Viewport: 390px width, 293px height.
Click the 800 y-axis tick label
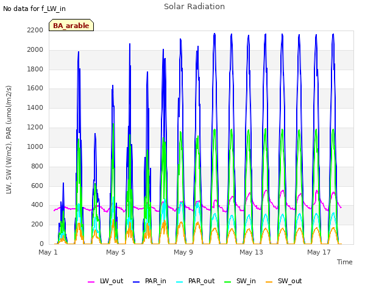[x=37, y=166]
